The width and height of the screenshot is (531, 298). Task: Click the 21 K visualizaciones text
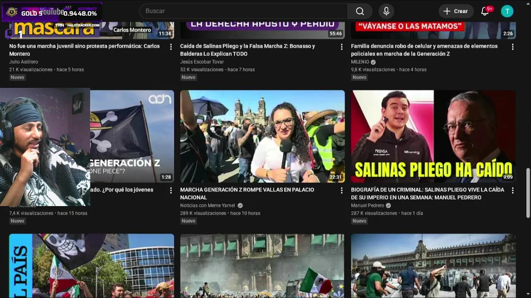pyautogui.click(x=31, y=70)
